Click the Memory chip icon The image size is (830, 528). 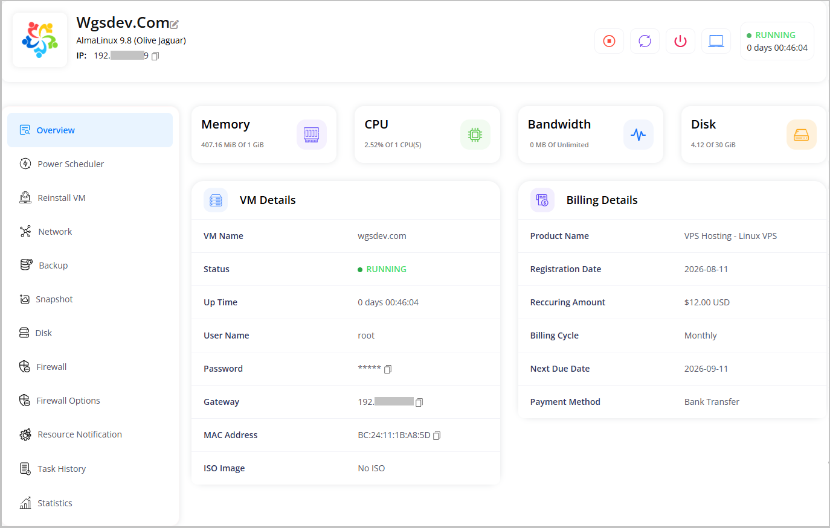(311, 135)
